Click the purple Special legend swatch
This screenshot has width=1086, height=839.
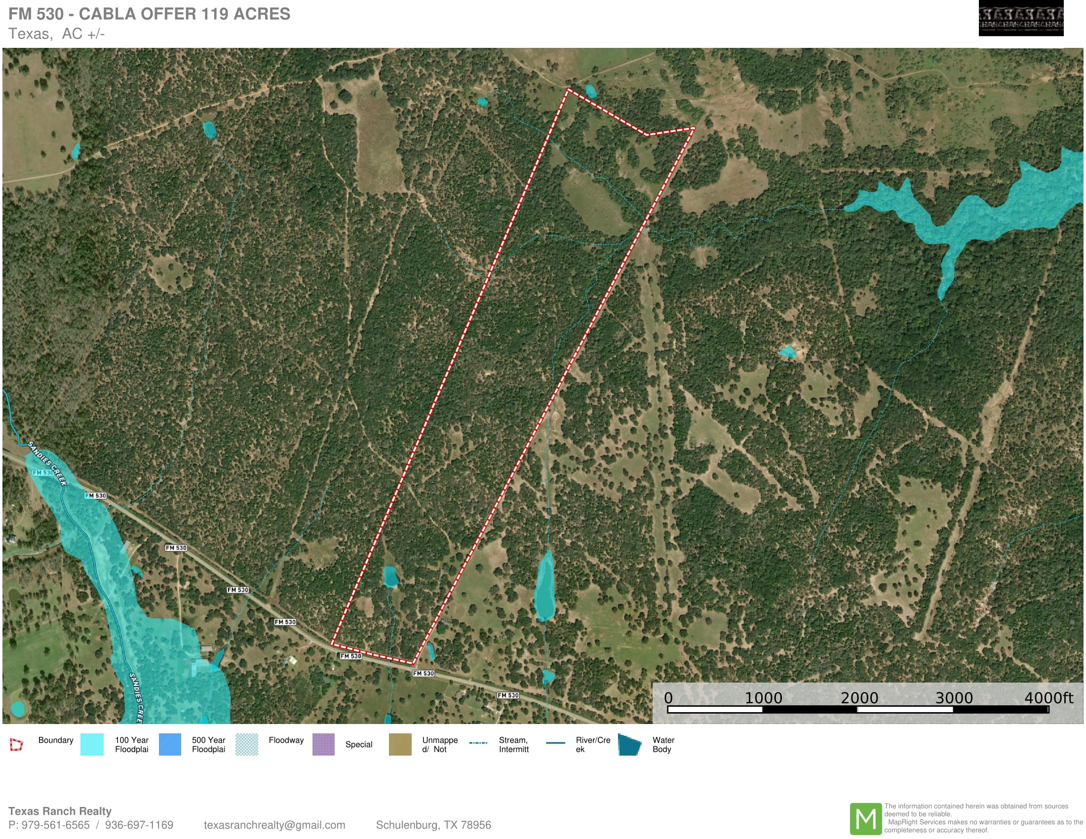point(323,745)
